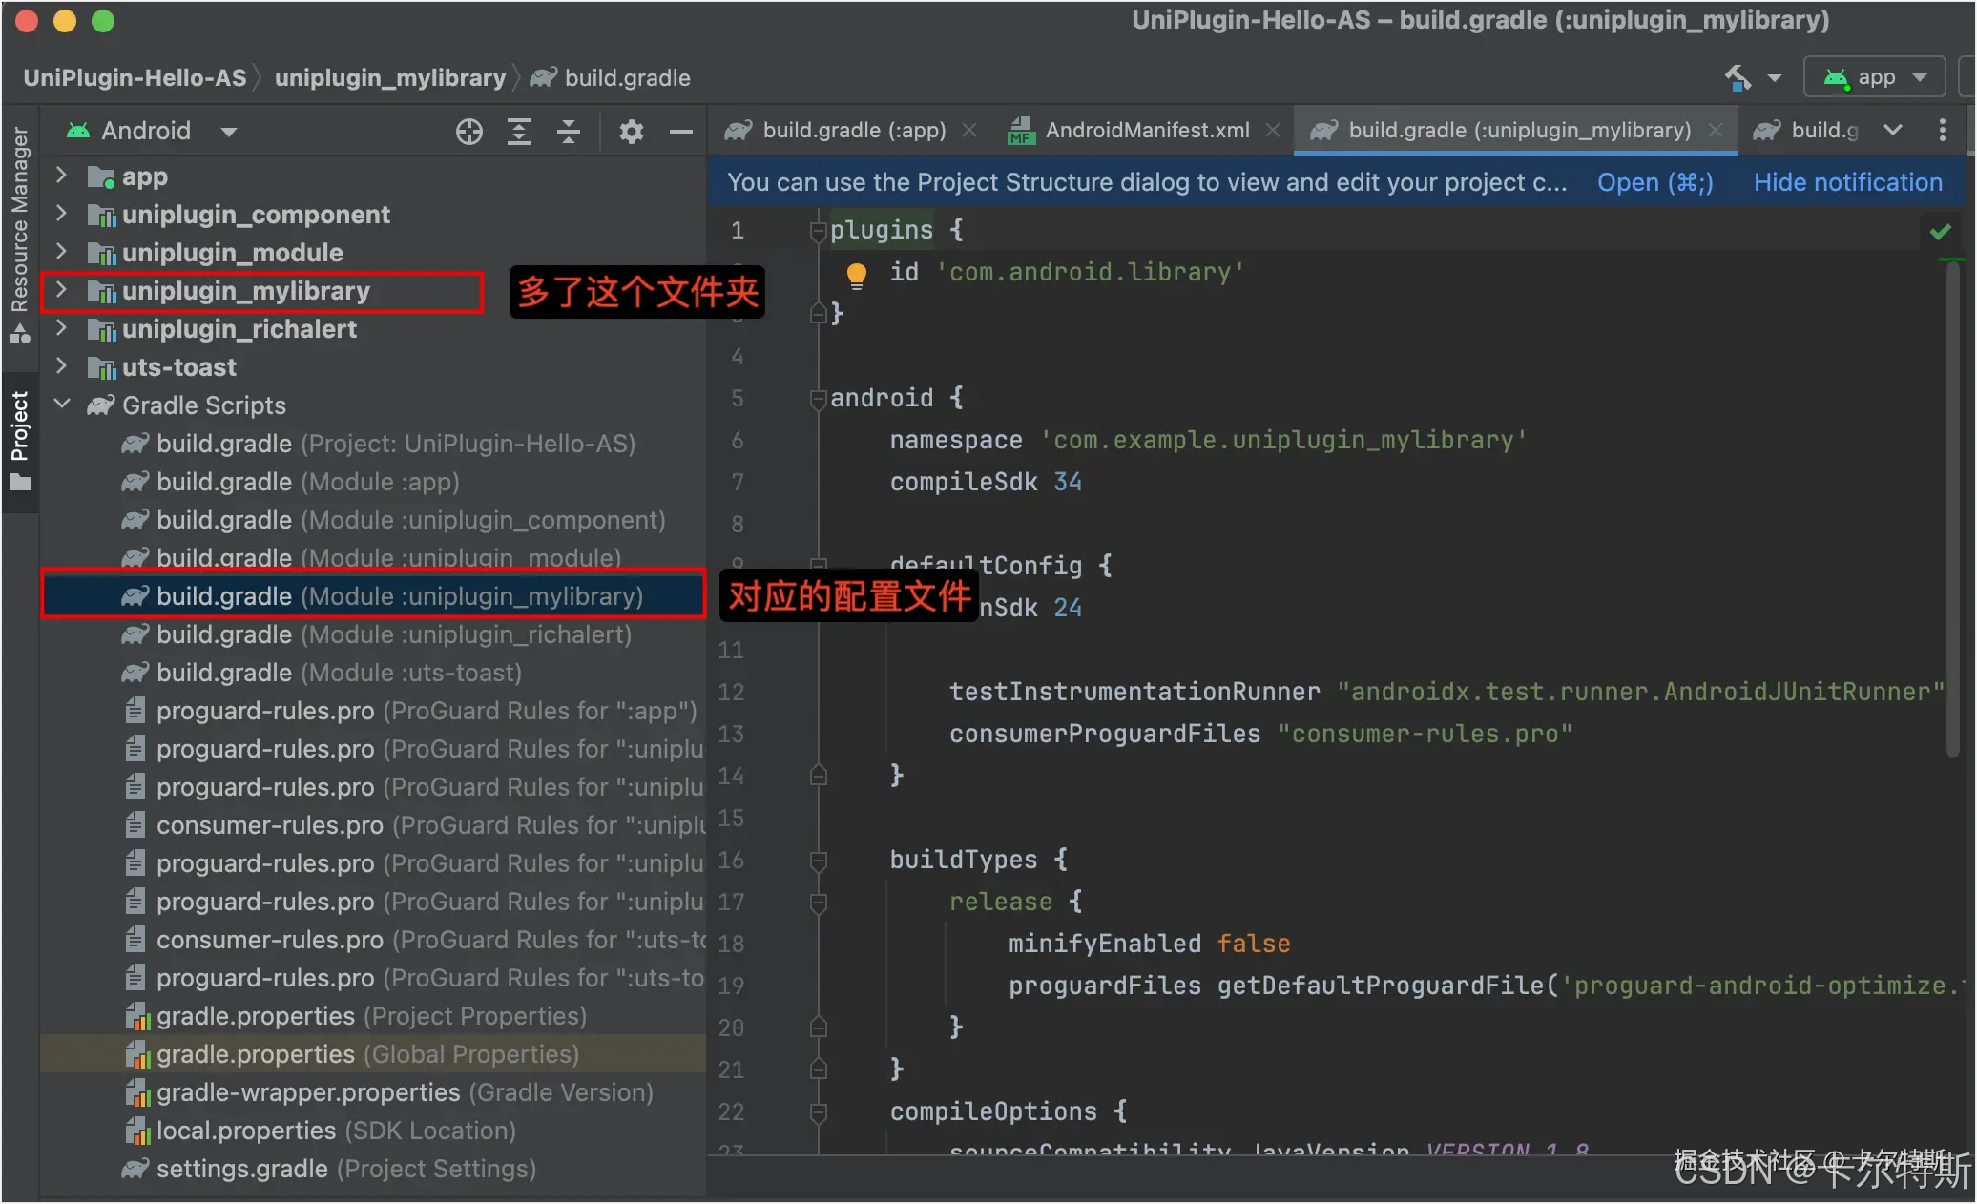Click UniPlugin-Hello-AS in the breadcrumb
1977x1204 pixels.
(x=135, y=77)
